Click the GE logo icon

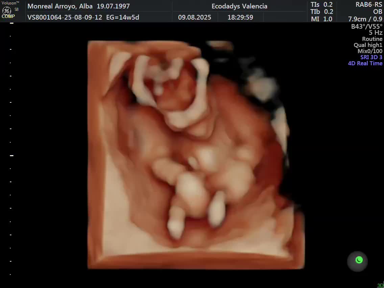7,10
